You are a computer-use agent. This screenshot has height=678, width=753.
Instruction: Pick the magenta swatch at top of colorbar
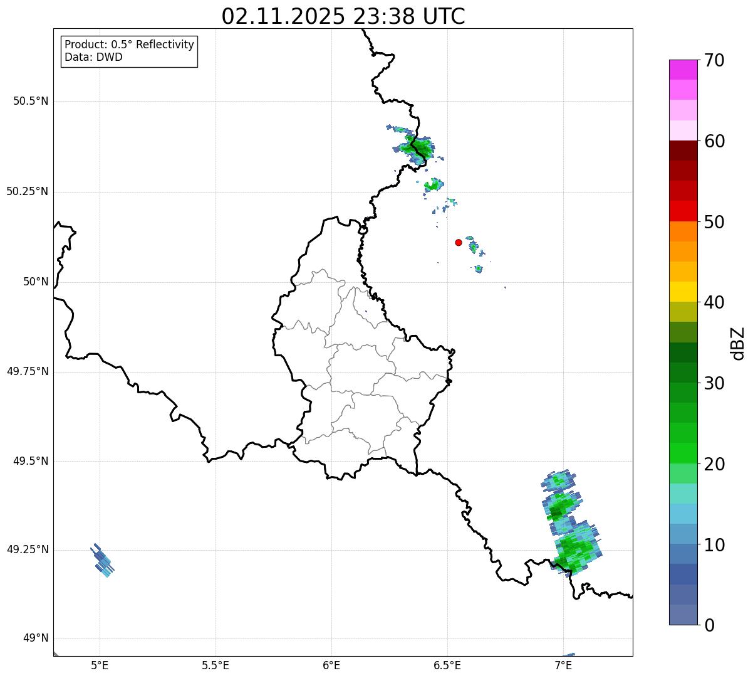pyautogui.click(x=683, y=70)
